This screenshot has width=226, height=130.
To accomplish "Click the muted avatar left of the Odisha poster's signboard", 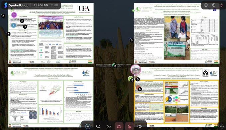I will [132, 40].
